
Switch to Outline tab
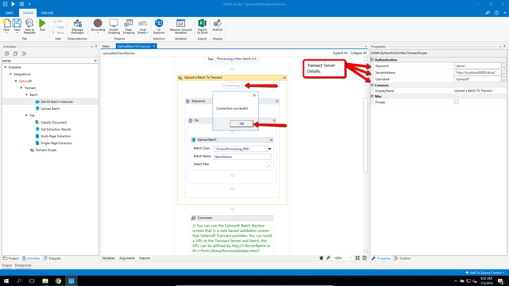coord(402,258)
